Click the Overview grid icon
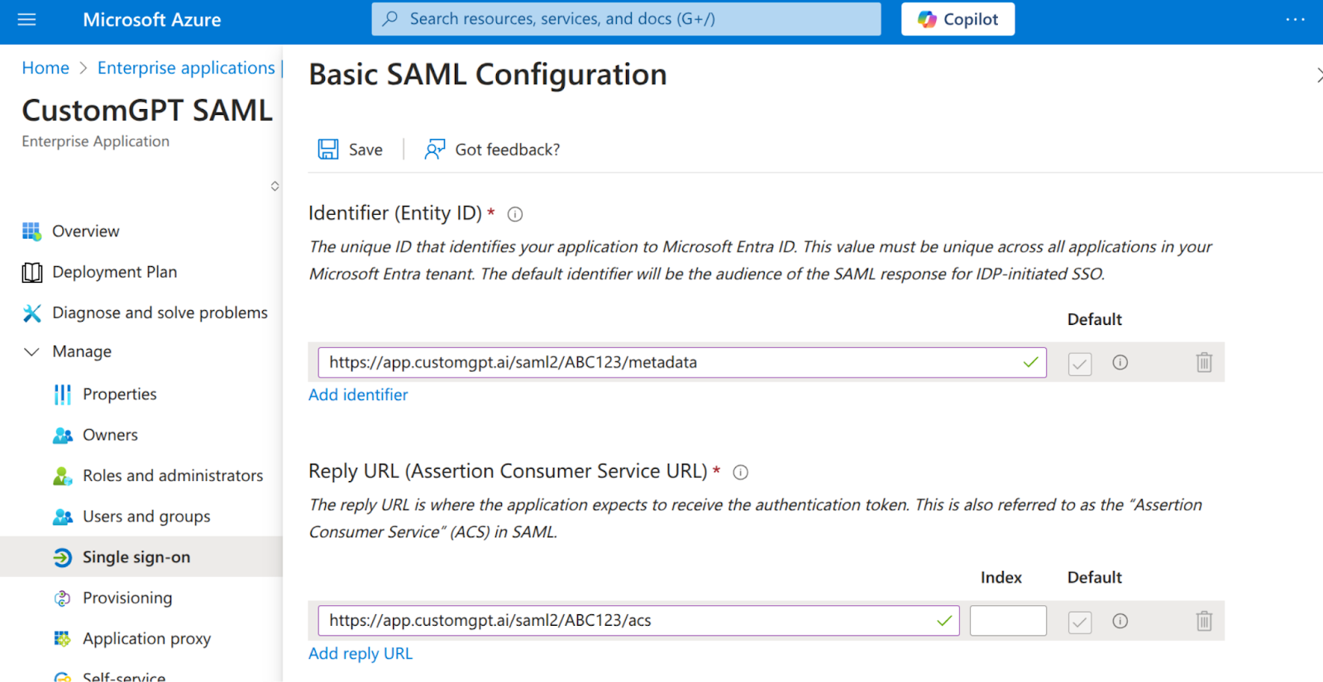Screen dimensions: 1323x682 [31, 231]
